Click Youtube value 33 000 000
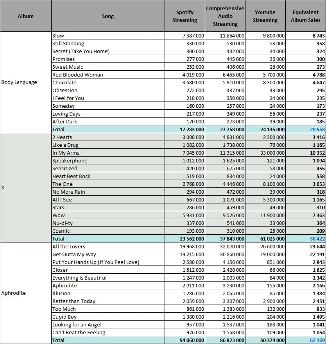The height and width of the screenshot is (344, 326). click(x=265, y=153)
